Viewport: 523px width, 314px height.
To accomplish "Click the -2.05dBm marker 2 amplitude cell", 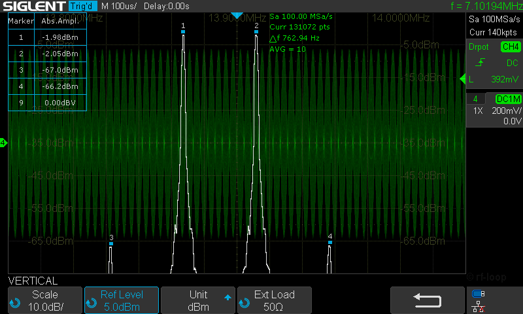I will tap(60, 54).
